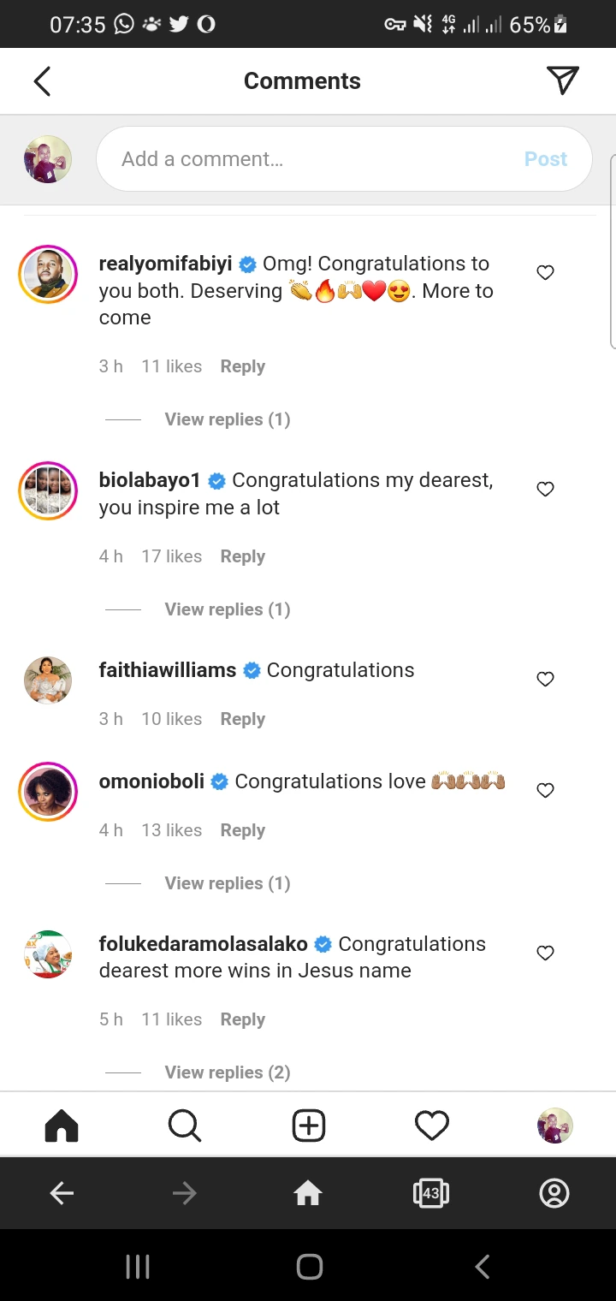Viewport: 616px width, 1301px height.
Task: Open omonioboli's profile via username
Action: pos(151,781)
